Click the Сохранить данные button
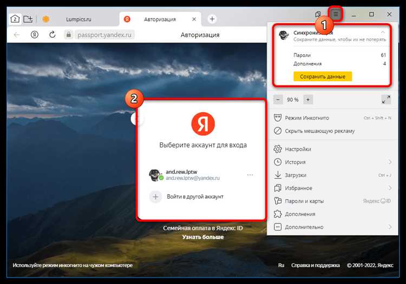 (323, 77)
